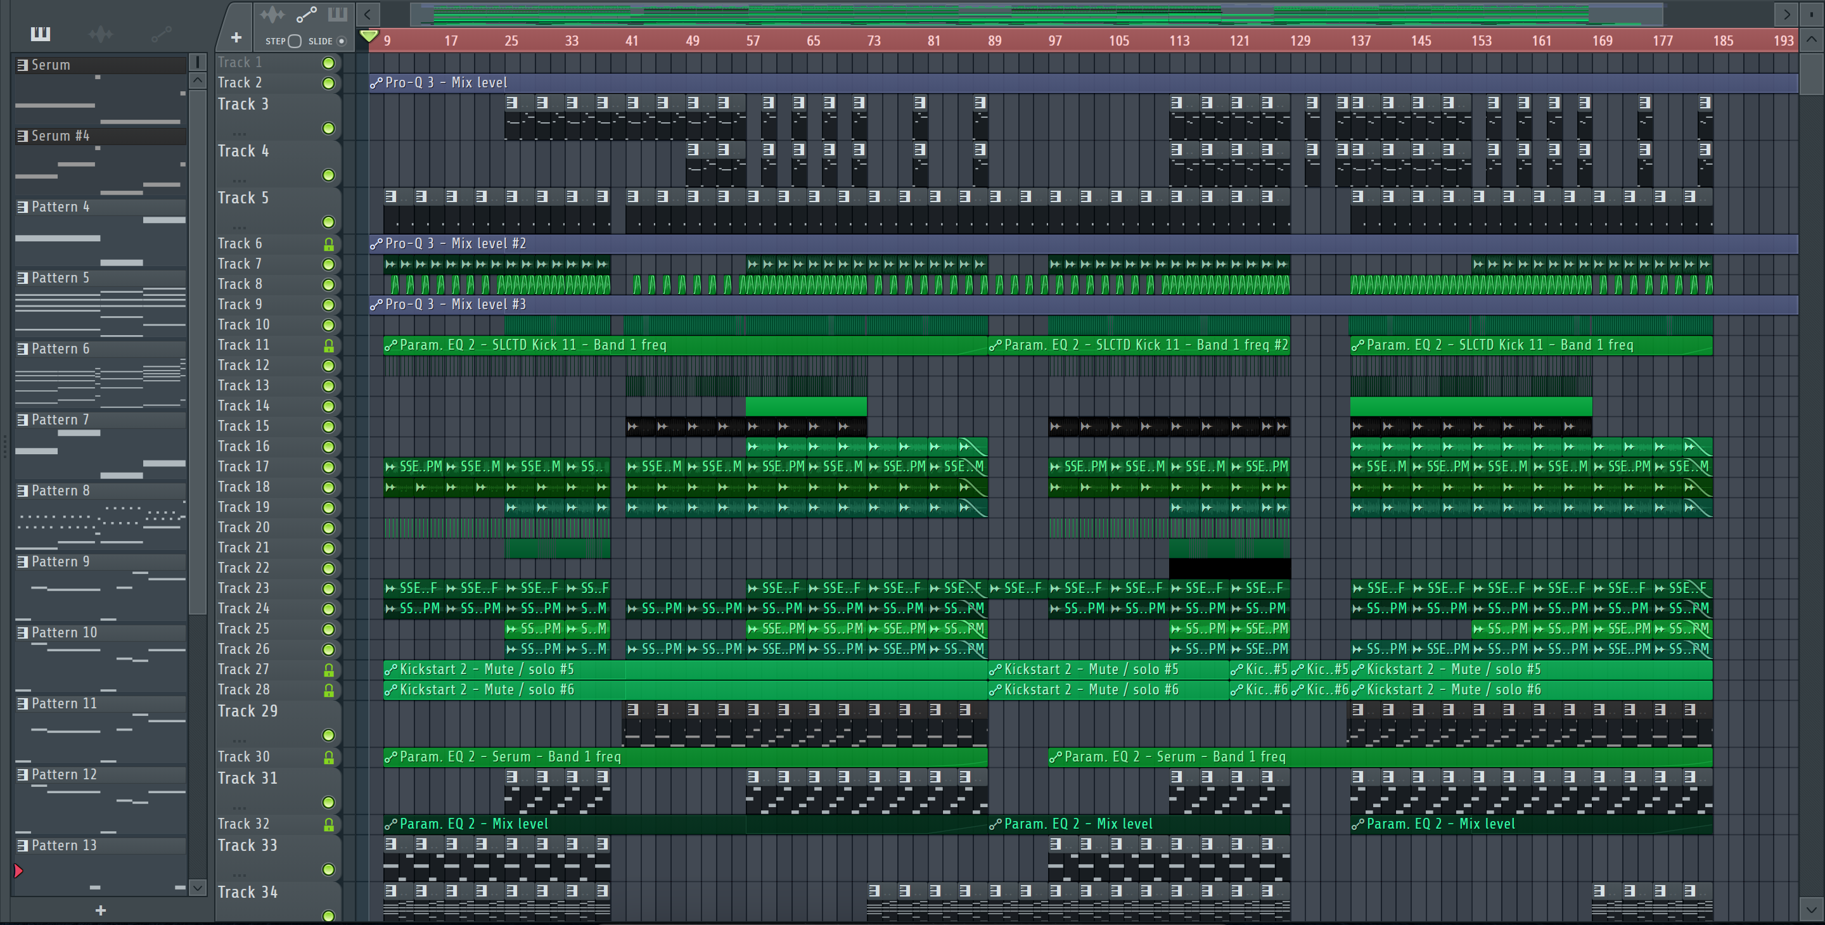
Task: Click the timeline scroll-left arrow
Action: tap(368, 13)
